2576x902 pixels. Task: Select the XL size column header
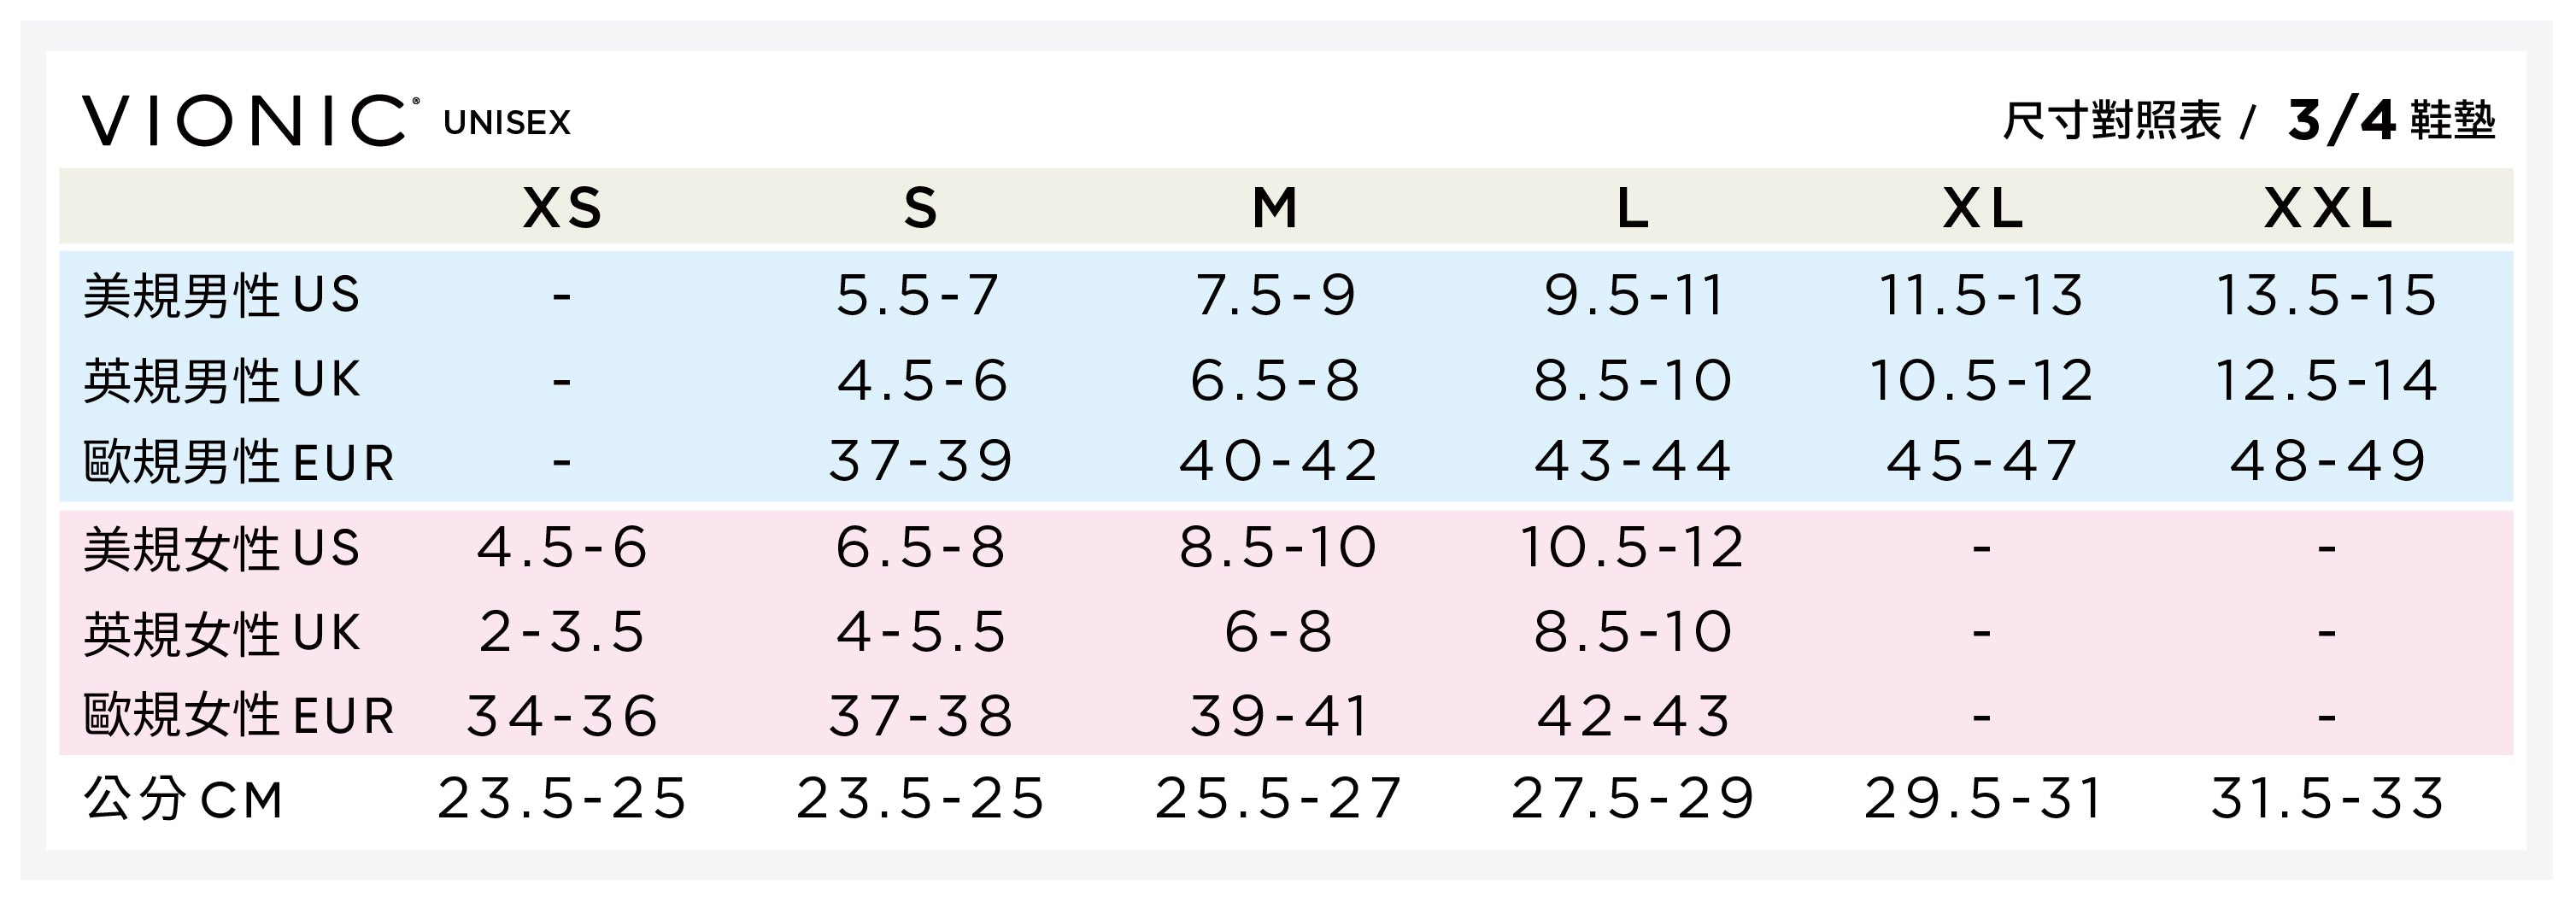(x=1982, y=209)
